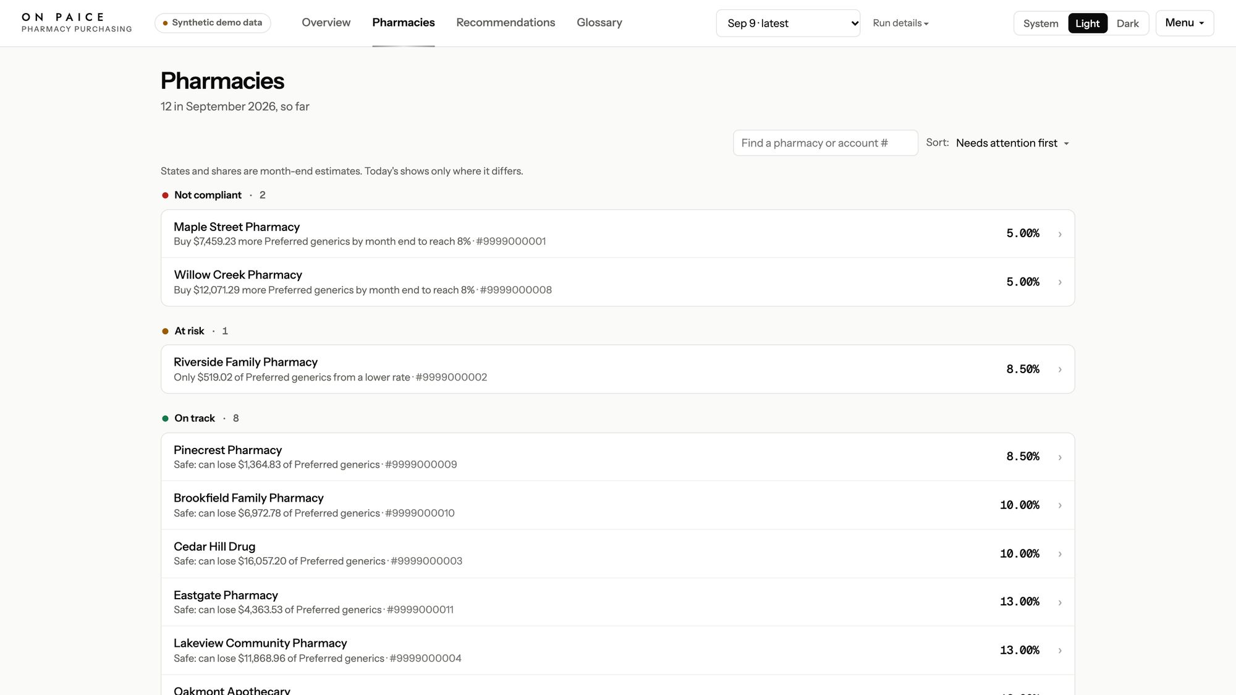Open Riverside Family Pharmacy details
This screenshot has height=695, width=1236.
pos(617,369)
